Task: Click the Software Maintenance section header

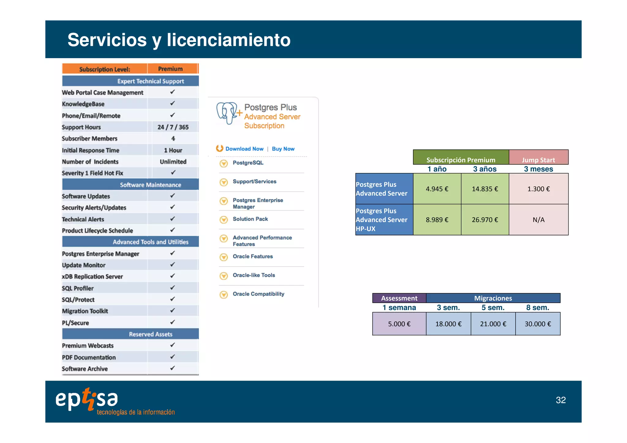Action: 130,185
